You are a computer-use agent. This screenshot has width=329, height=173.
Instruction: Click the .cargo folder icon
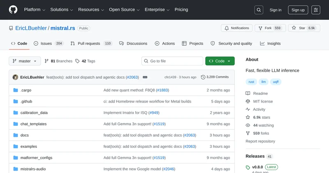16,90
